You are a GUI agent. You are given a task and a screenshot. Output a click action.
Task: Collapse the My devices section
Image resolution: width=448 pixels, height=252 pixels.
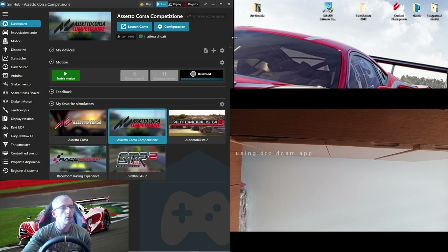(52, 50)
